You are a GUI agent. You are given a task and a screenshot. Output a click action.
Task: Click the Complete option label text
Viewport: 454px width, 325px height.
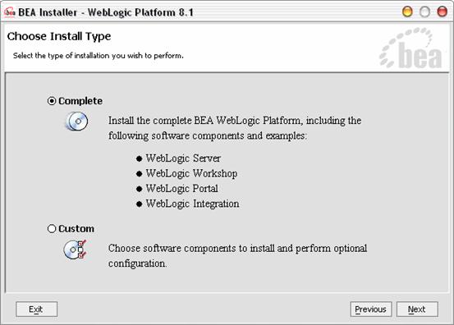(80, 101)
